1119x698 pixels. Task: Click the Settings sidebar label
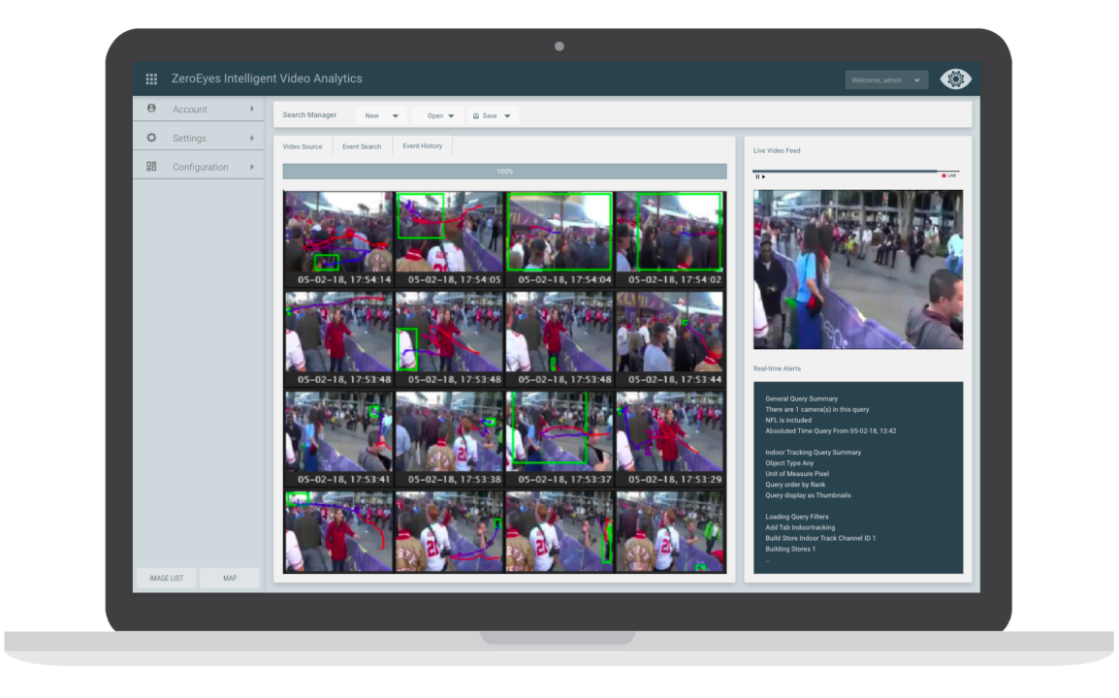[190, 139]
